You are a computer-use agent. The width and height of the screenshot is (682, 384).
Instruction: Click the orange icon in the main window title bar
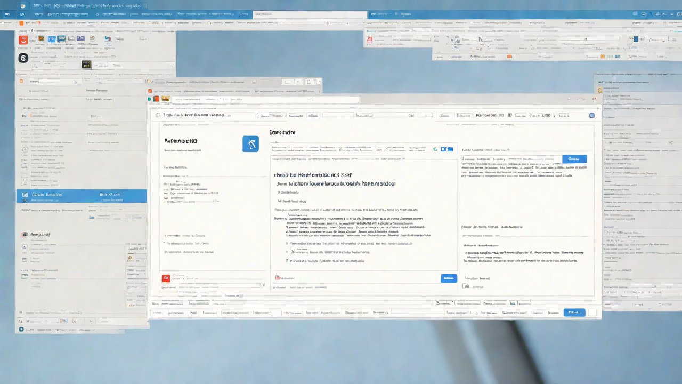(156, 99)
